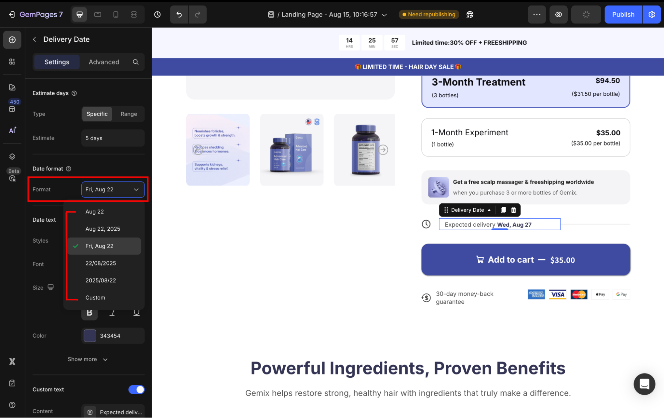Open the live chat bubble
Image resolution: width=664 pixels, height=418 pixels.
click(x=644, y=384)
